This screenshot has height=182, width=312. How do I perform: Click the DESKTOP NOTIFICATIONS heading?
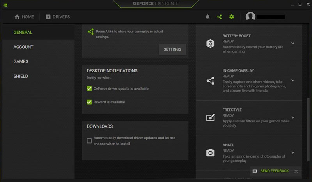(x=112, y=71)
